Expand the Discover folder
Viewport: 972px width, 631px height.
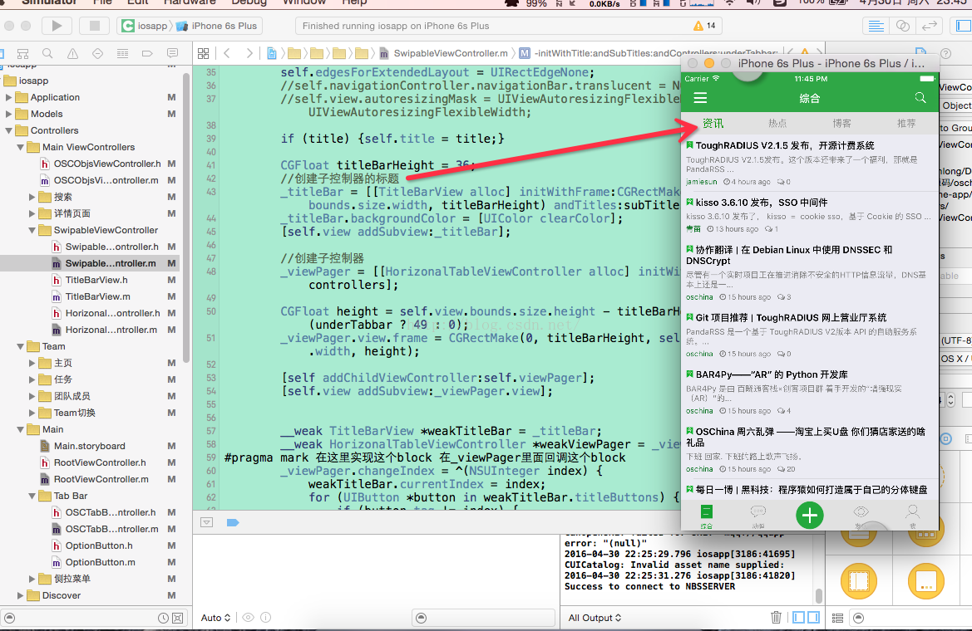click(x=21, y=595)
